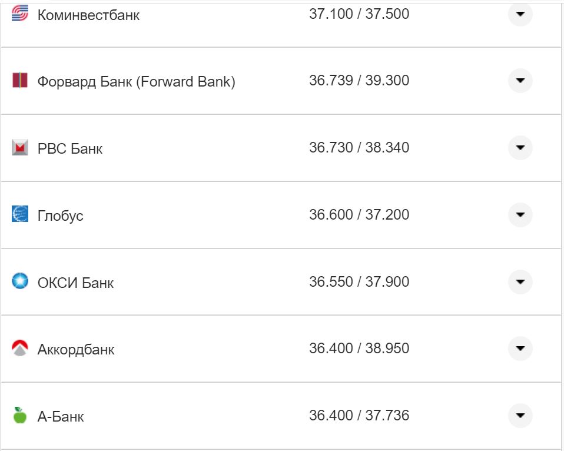Click the РВС Банк rate 36.730 / 38.340

click(x=359, y=148)
